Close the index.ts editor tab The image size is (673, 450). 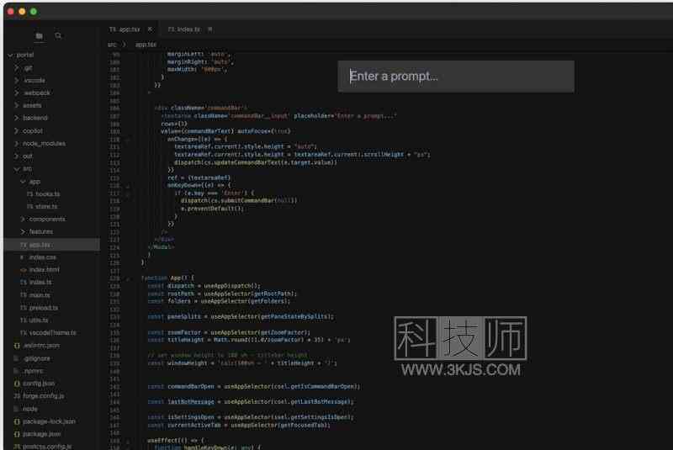click(x=209, y=29)
